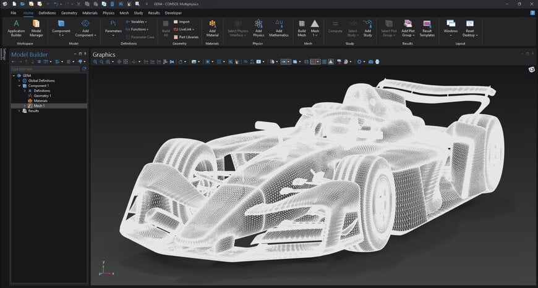Toggle the mesh rendering triangle button
Screen dimensions: 538x288
(331, 62)
